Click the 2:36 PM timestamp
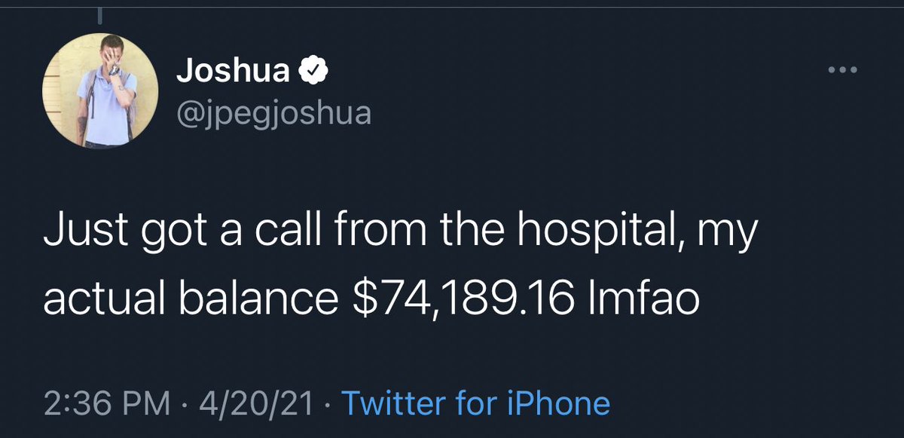Image resolution: width=904 pixels, height=438 pixels. [105, 403]
